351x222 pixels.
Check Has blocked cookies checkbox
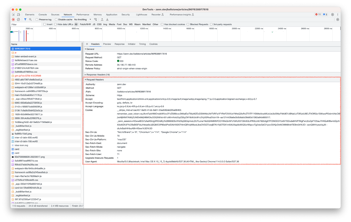coord(162,24)
